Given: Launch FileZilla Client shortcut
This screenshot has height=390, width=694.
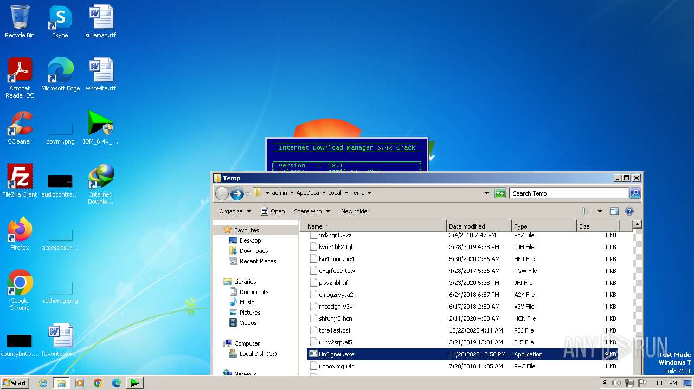Looking at the screenshot, I should pos(20,180).
